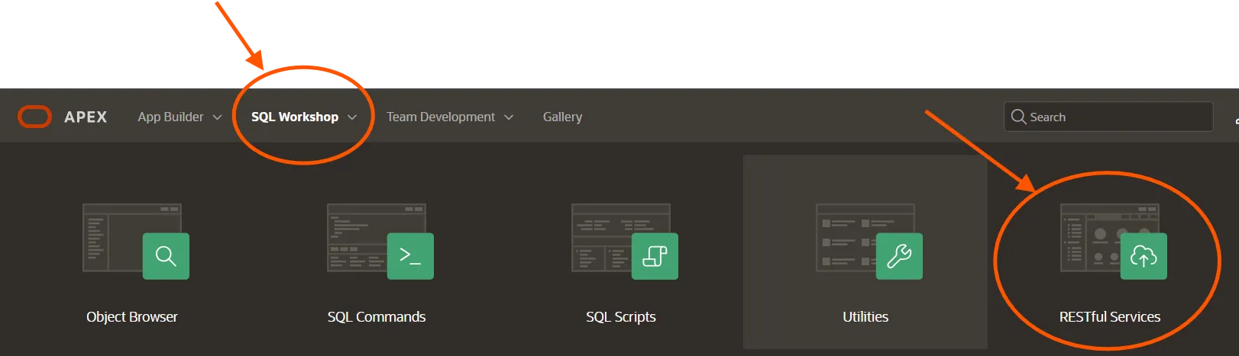Click the Utilities label

click(865, 316)
